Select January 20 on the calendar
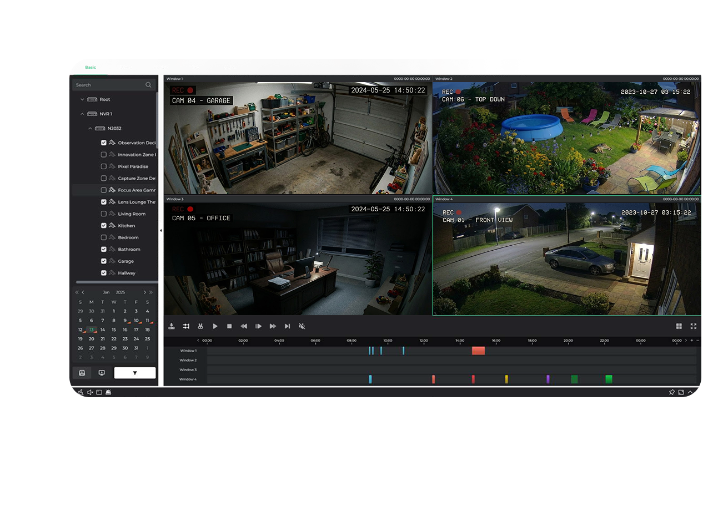This screenshot has height=517, width=718. tap(92, 339)
